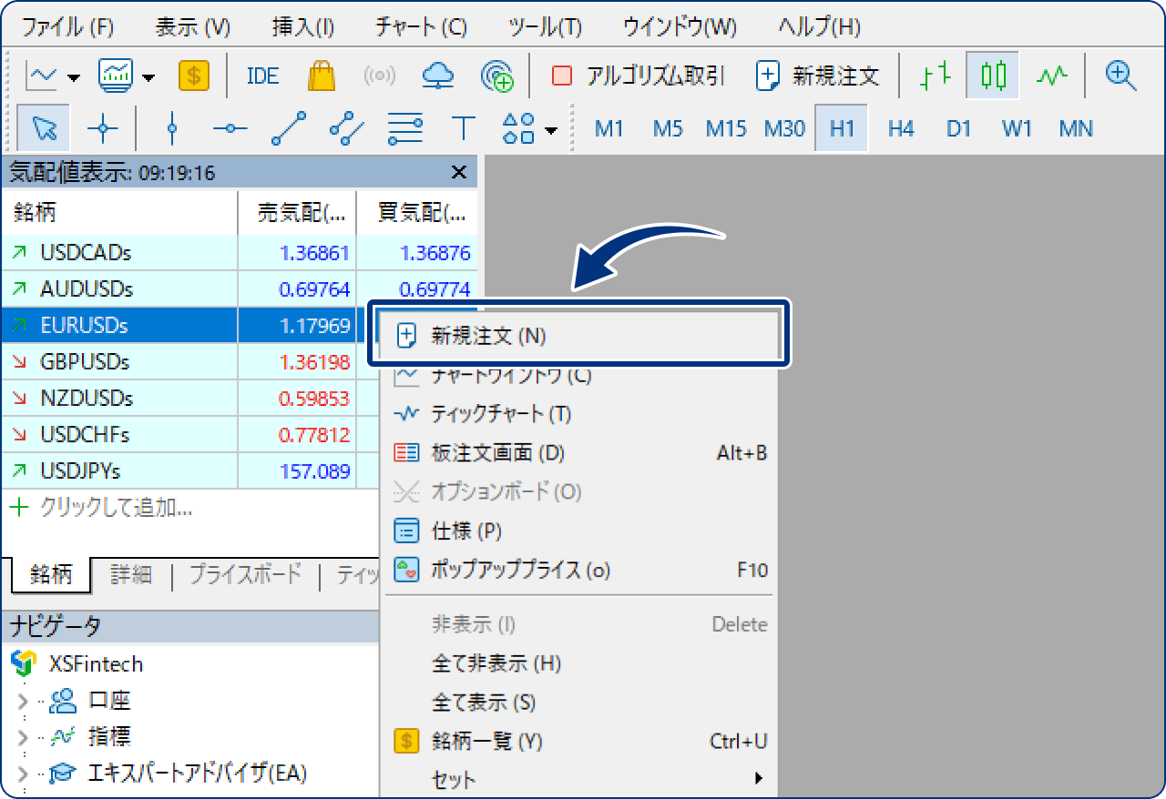The width and height of the screenshot is (1166, 799).
Task: Click the new chart line icon
Action: coord(41,76)
